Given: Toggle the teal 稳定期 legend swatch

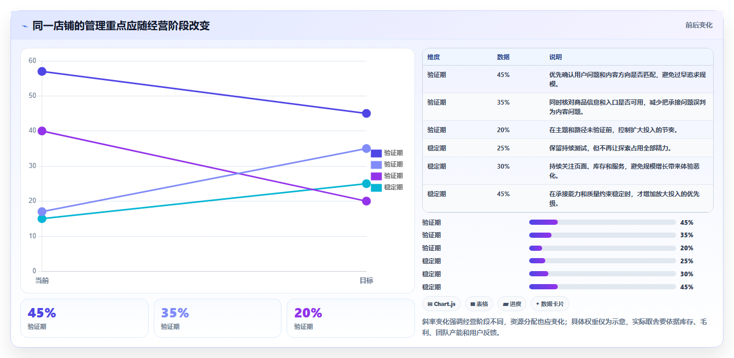Looking at the screenshot, I should point(376,187).
